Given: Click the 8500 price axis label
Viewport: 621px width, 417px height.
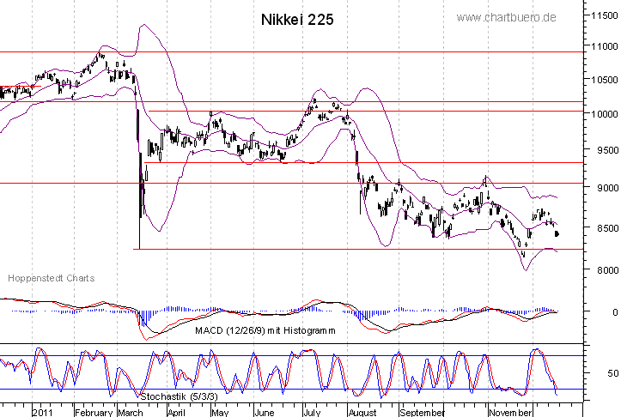Looking at the screenshot, I should click(607, 228).
